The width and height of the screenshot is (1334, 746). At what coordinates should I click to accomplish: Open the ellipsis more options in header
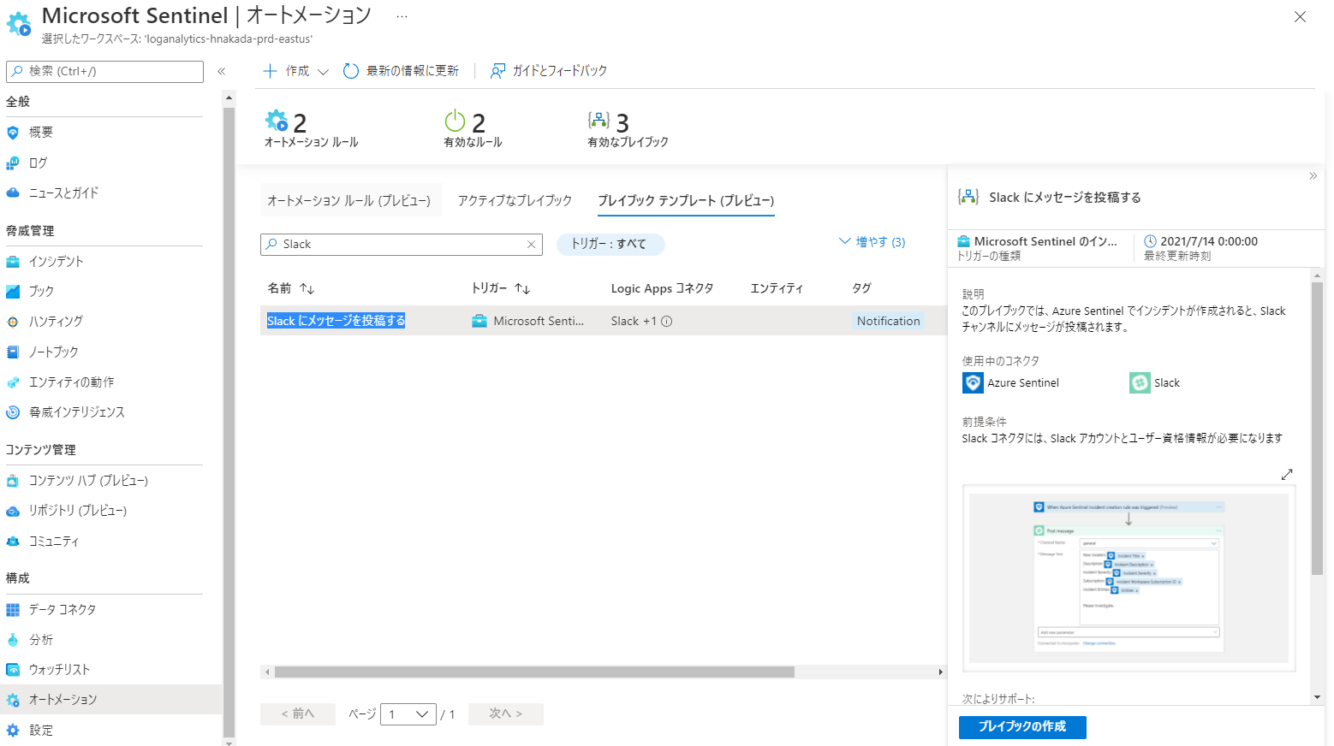click(402, 16)
